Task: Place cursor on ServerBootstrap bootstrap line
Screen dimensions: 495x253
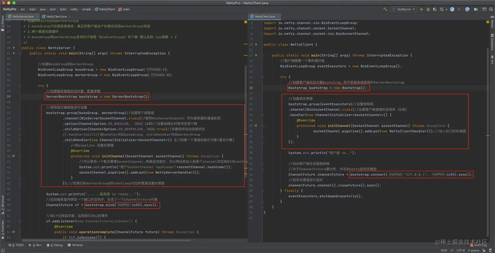Action: click(98, 97)
